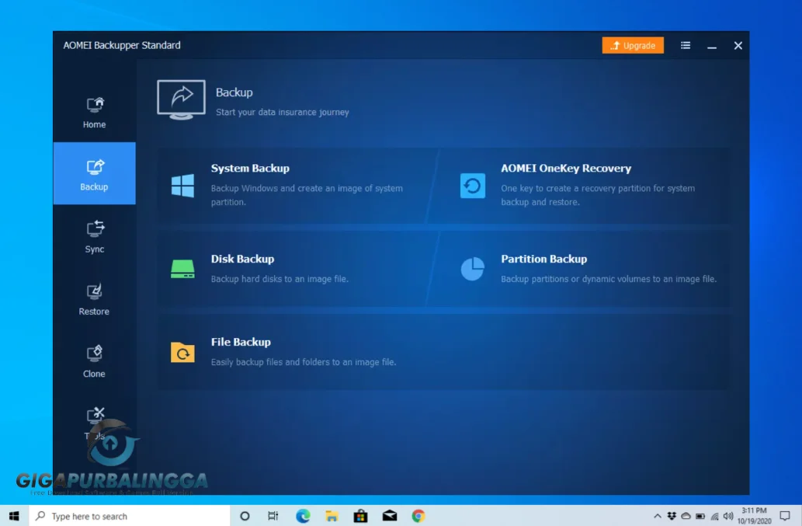The image size is (802, 526).
Task: Click 'Backup hard disks to an image file.' text
Action: point(279,279)
